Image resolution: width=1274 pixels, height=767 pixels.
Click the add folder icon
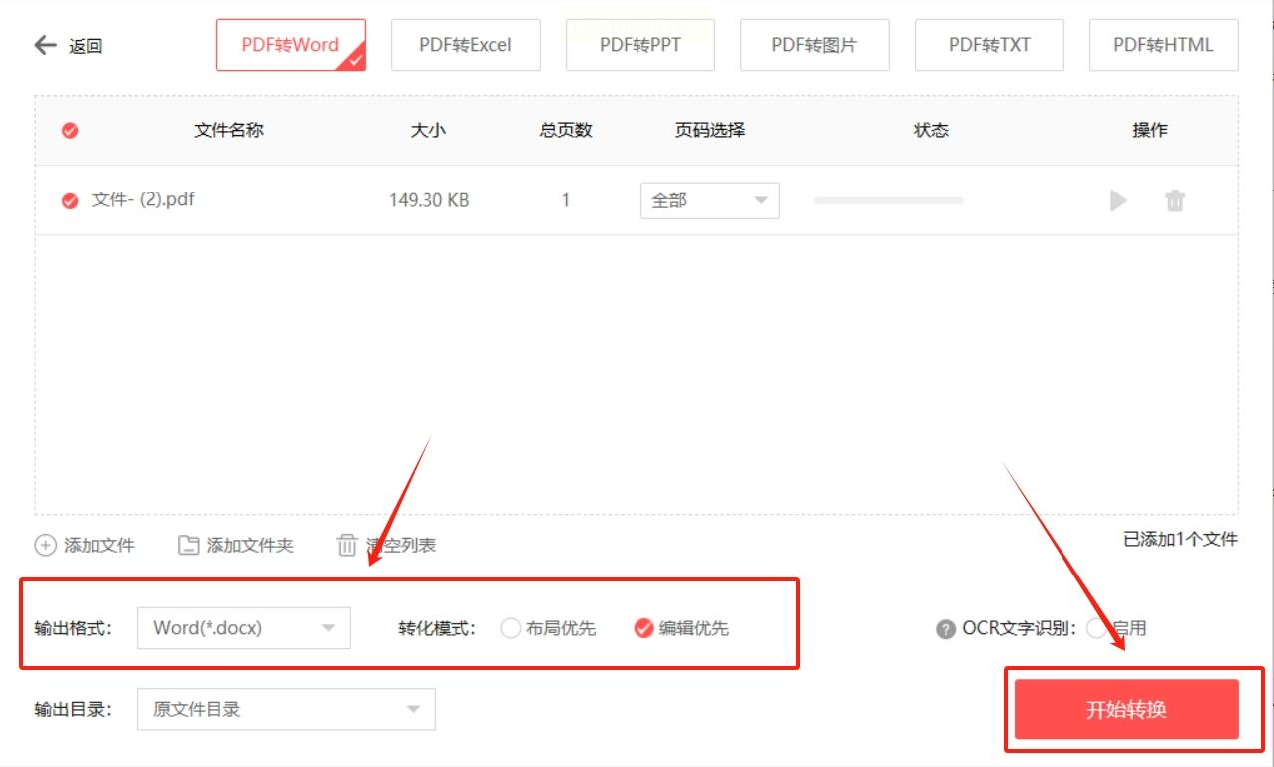tap(188, 545)
